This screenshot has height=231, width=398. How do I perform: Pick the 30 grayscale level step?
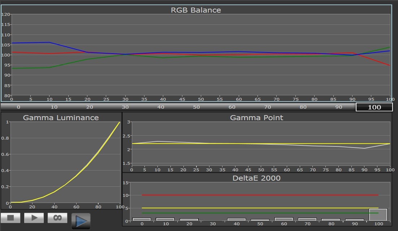(125, 107)
